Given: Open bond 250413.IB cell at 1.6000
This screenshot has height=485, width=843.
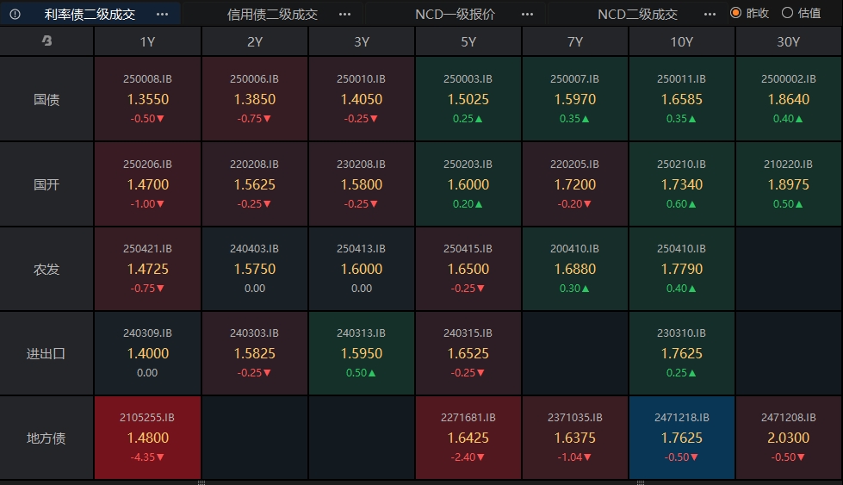Looking at the screenshot, I should [x=362, y=269].
